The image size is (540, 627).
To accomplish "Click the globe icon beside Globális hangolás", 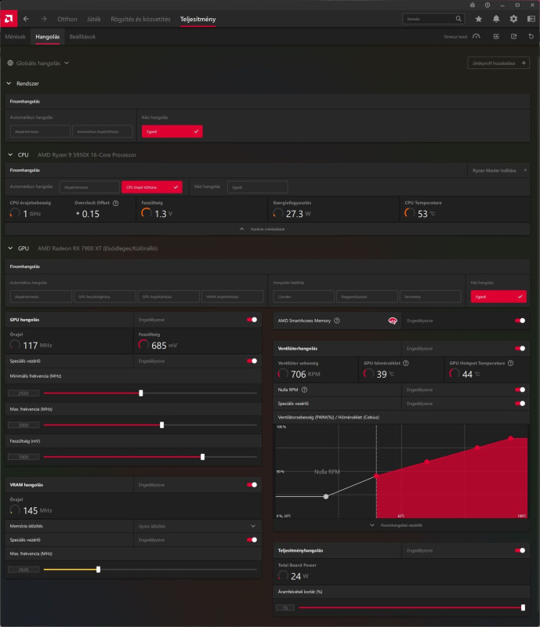I will point(10,63).
